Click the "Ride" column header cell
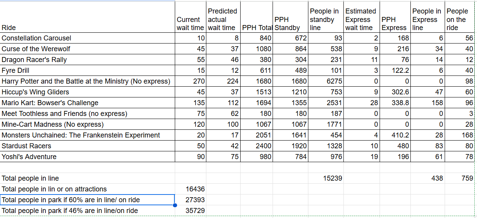Image resolution: width=477 pixels, height=218 pixels. point(88,28)
